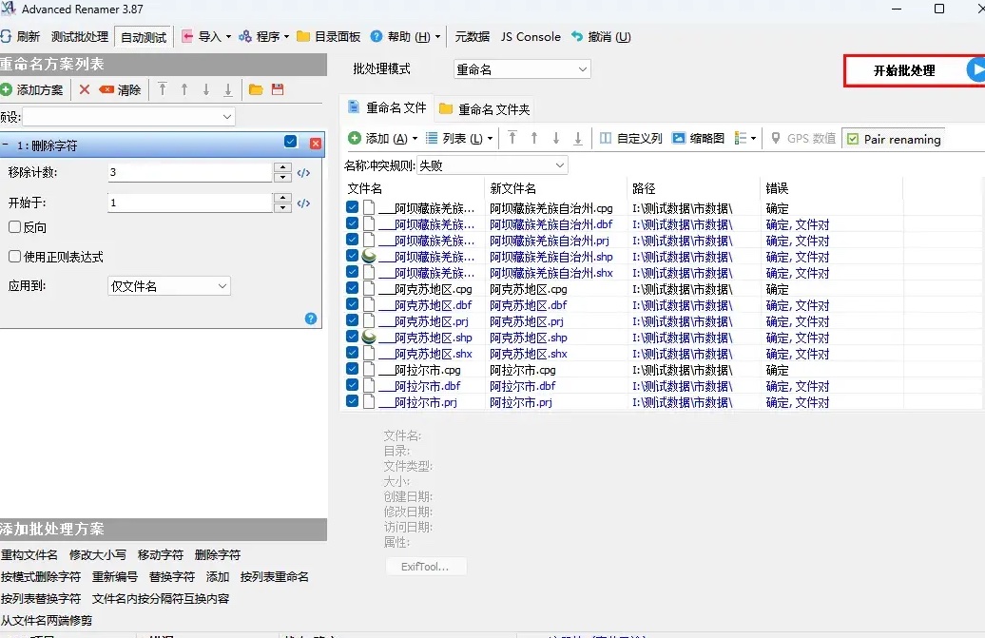Click the 移除计数 up stepper arrow

(x=282, y=166)
